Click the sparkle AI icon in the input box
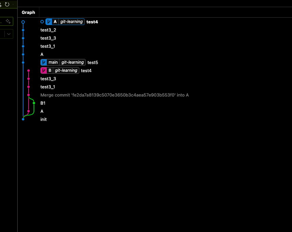292x232 pixels. [8, 21]
